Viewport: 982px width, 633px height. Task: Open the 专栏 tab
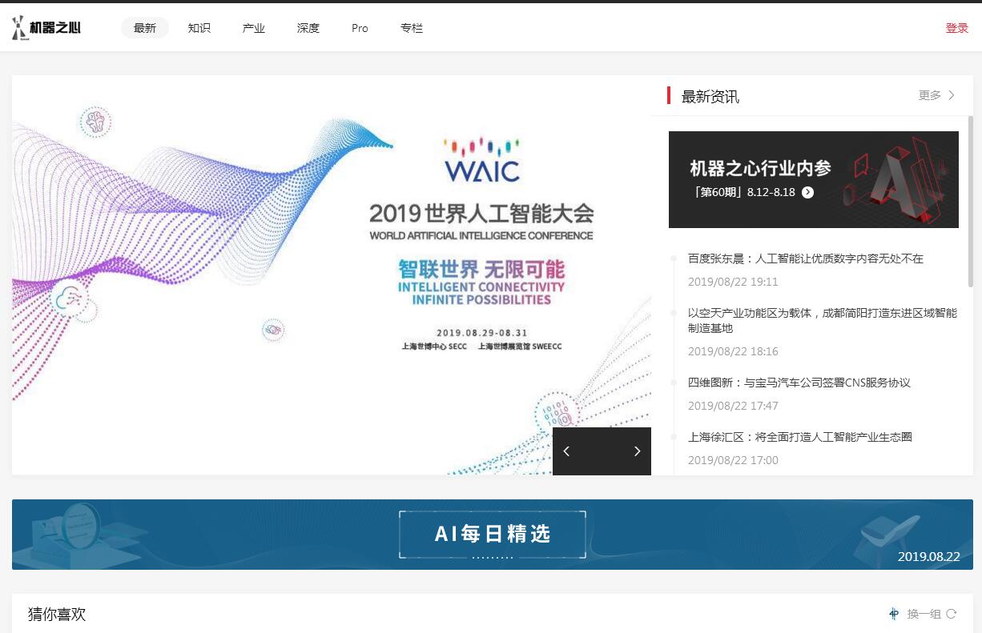pyautogui.click(x=412, y=28)
